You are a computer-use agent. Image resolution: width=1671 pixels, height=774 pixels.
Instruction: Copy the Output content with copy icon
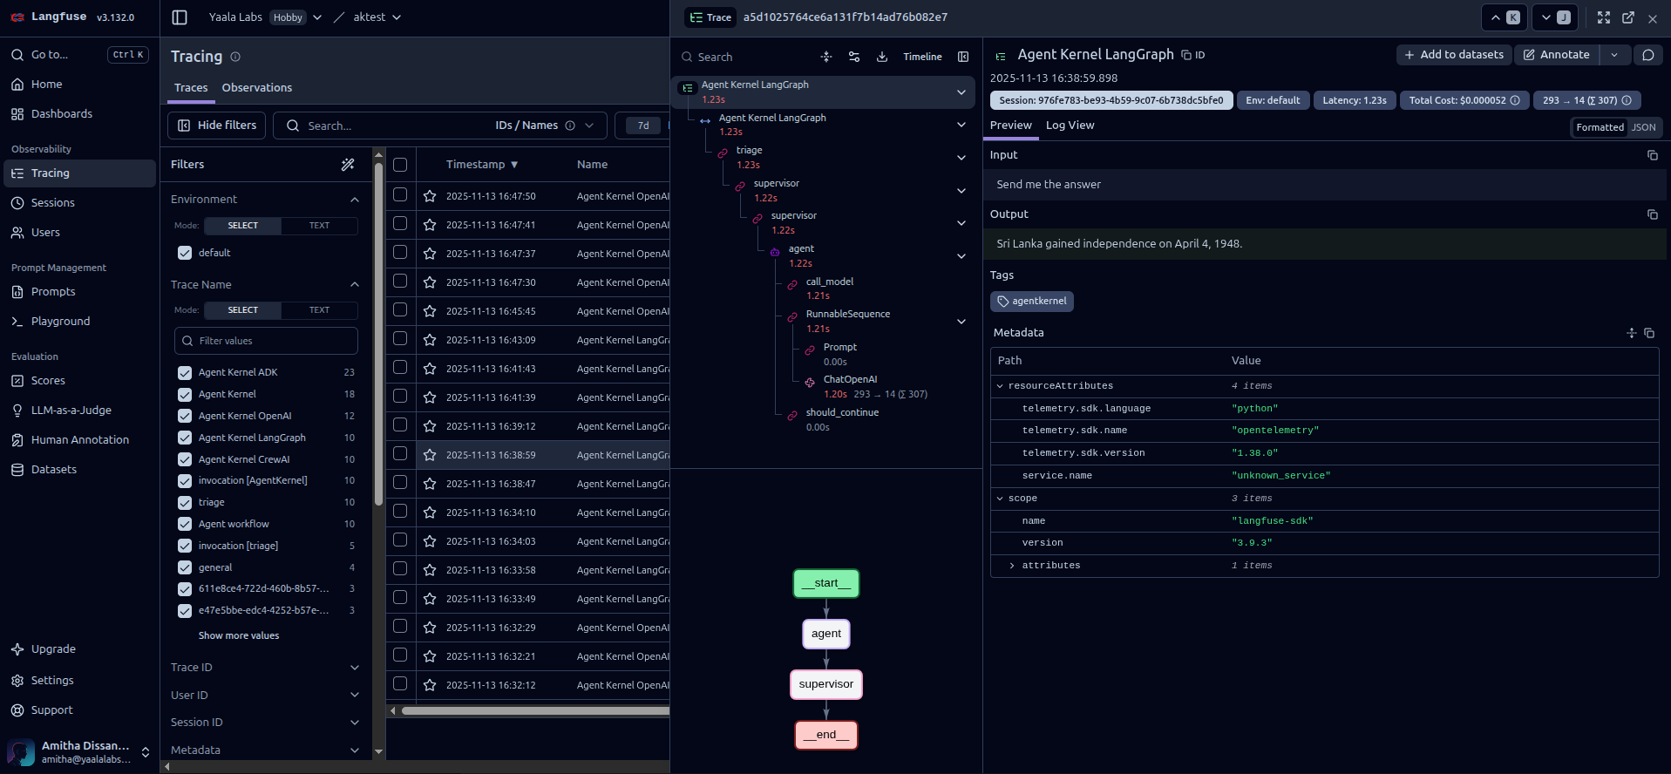click(x=1652, y=214)
